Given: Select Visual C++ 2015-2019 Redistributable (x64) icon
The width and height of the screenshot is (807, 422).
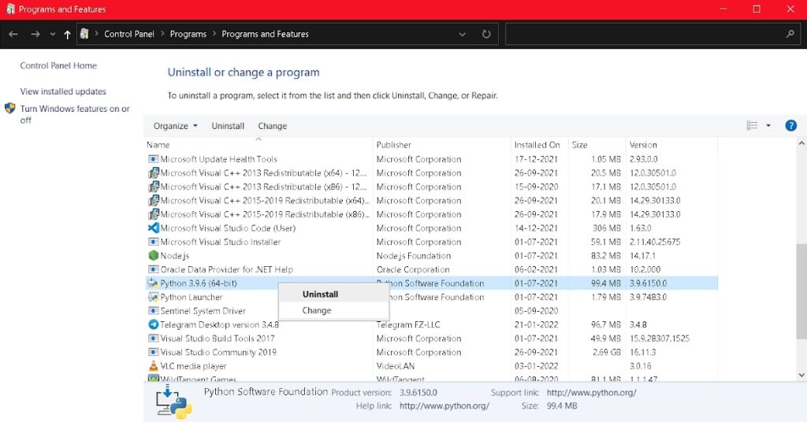Looking at the screenshot, I should click(153, 201).
